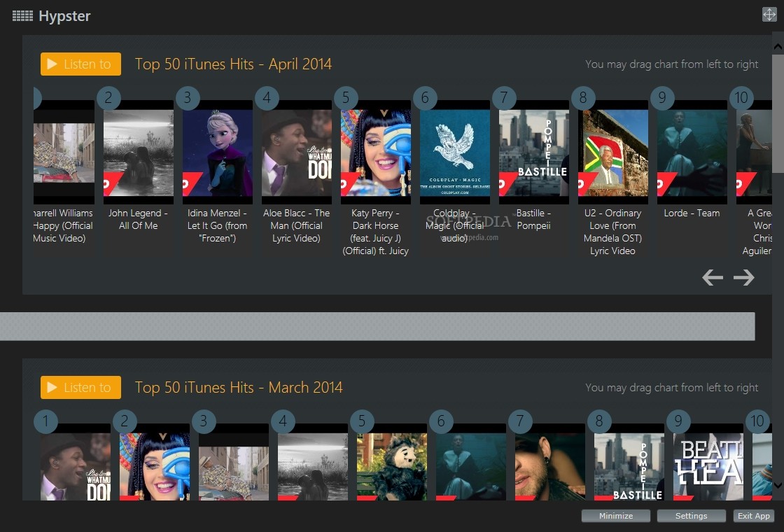784x532 pixels.
Task: Click the gray banner bar between charts
Action: click(377, 326)
